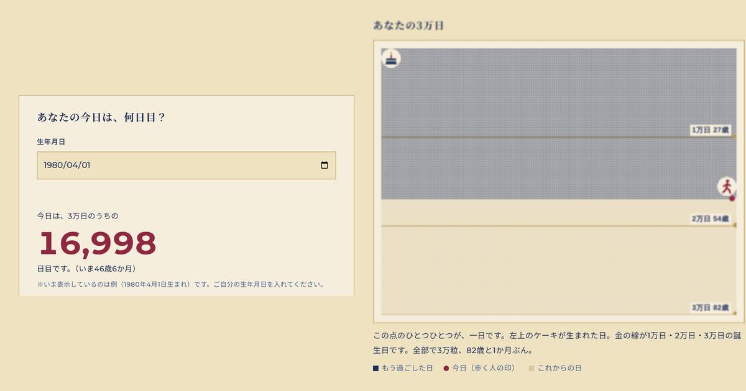The width and height of the screenshot is (746, 391).
Task: Click the note beginning ※いま表示しているのは例
Action: (x=180, y=284)
